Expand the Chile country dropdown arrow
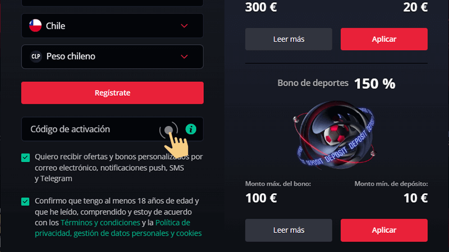 tap(184, 26)
